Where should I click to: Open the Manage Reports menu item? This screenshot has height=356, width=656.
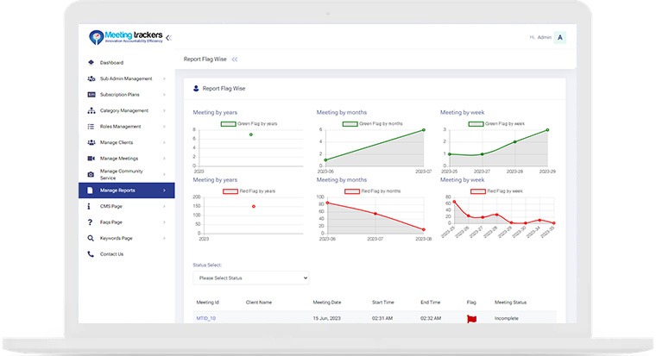[x=126, y=190]
